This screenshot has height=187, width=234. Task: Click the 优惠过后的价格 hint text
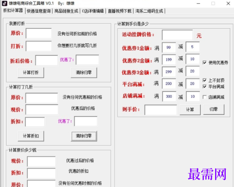(x=80, y=160)
